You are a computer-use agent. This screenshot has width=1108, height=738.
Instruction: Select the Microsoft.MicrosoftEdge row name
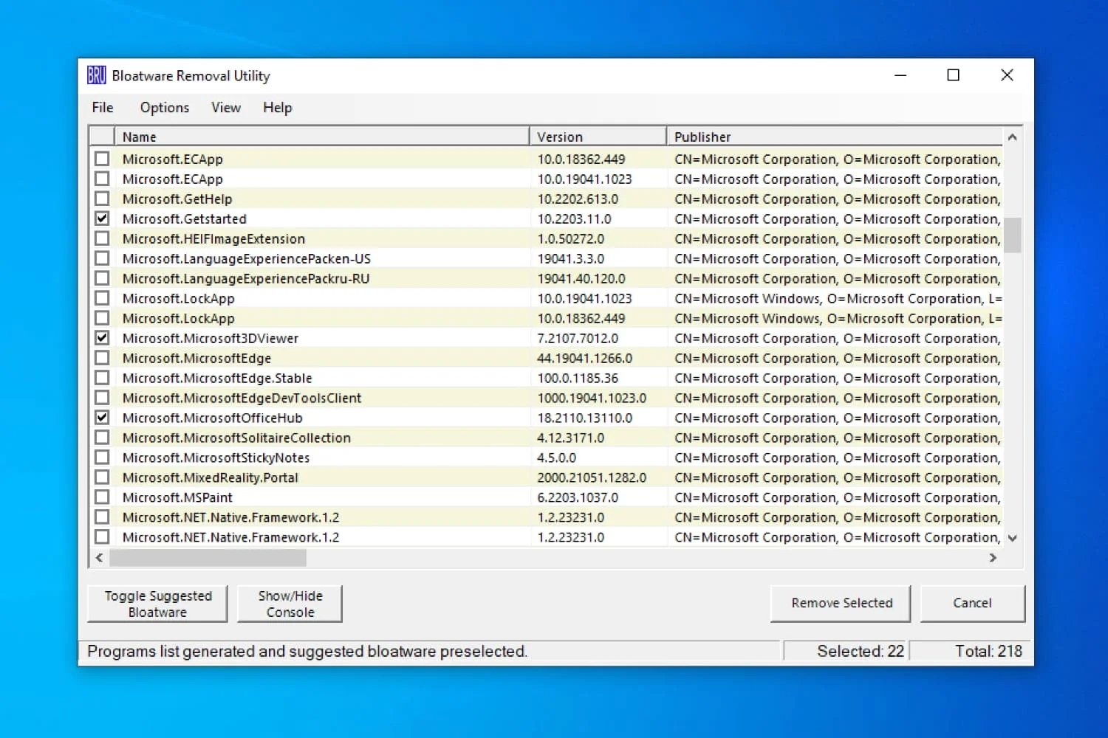pyautogui.click(x=196, y=358)
